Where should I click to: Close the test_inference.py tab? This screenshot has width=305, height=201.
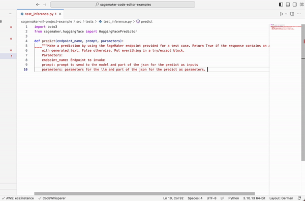60,14
